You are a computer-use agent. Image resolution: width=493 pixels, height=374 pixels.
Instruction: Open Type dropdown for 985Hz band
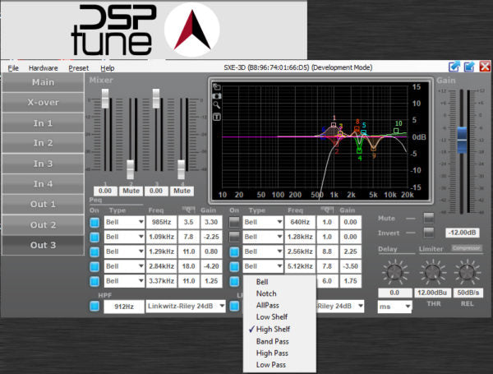coord(125,222)
